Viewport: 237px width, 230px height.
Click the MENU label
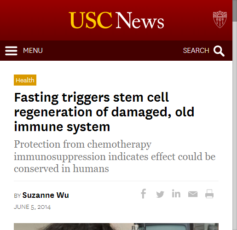(33, 51)
